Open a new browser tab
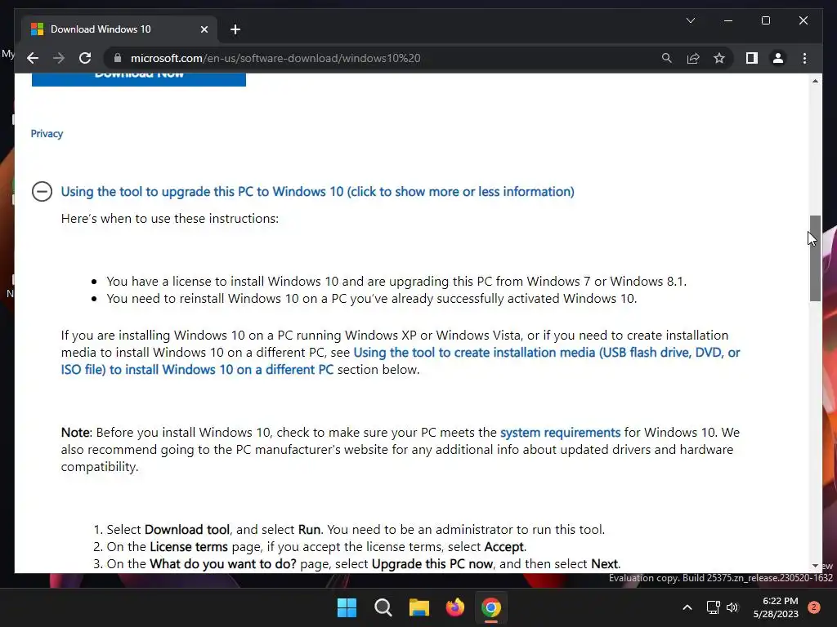837x627 pixels. coord(235,29)
